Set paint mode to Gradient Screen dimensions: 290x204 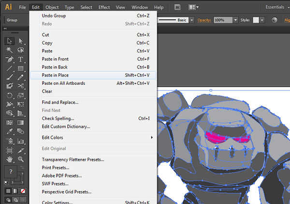point(15,191)
